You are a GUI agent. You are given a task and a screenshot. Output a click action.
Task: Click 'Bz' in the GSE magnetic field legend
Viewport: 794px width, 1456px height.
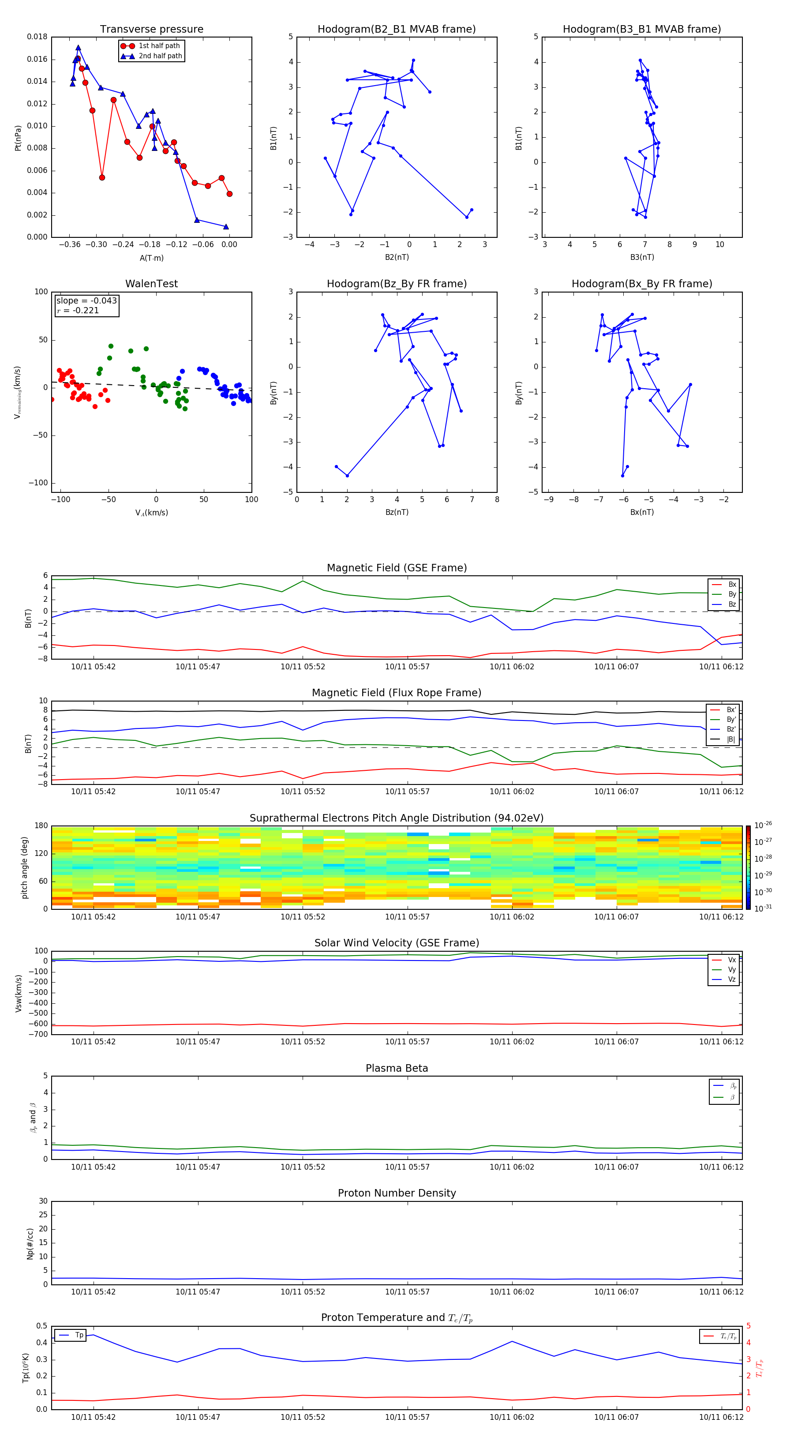click(x=724, y=605)
